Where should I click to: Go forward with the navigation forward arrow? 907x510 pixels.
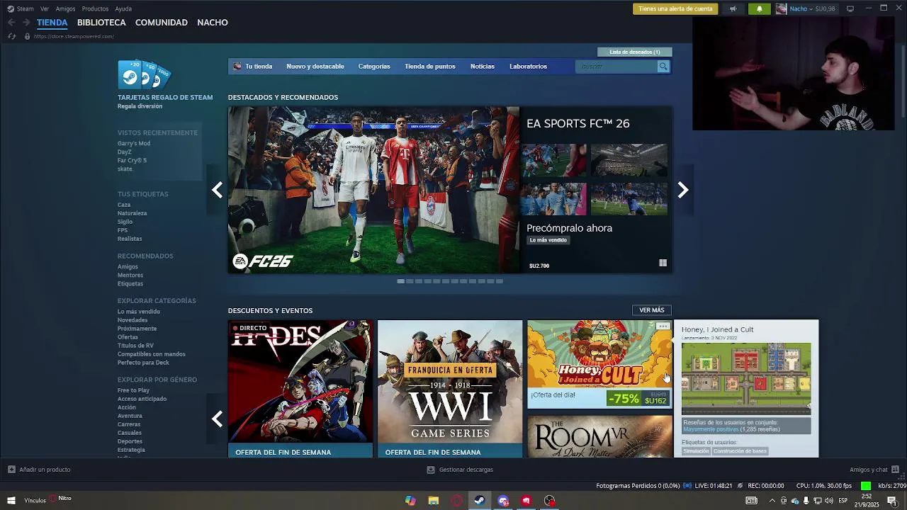click(x=26, y=23)
